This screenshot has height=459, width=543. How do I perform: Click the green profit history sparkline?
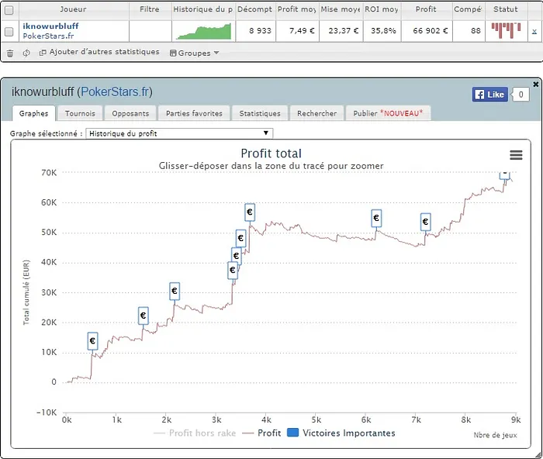pos(203,31)
